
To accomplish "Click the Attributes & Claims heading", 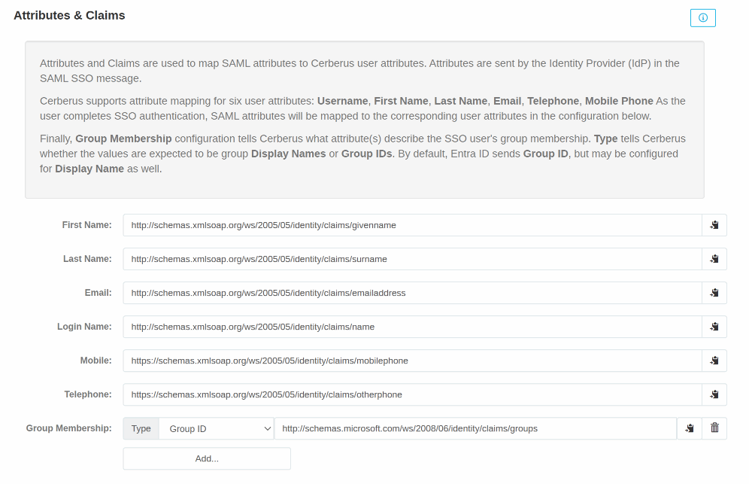I will click(x=69, y=15).
